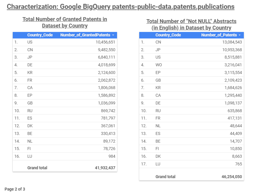The image size is (261, 195).
Task: Select the GB abstracts value 2,109,423
Action: click(x=233, y=80)
